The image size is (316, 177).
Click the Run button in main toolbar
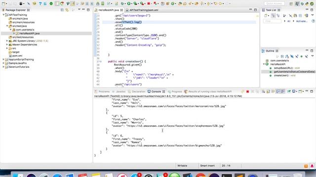click(x=128, y=3)
